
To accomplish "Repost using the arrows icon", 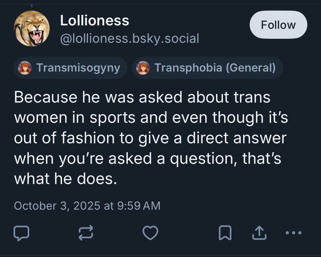I will [86, 233].
